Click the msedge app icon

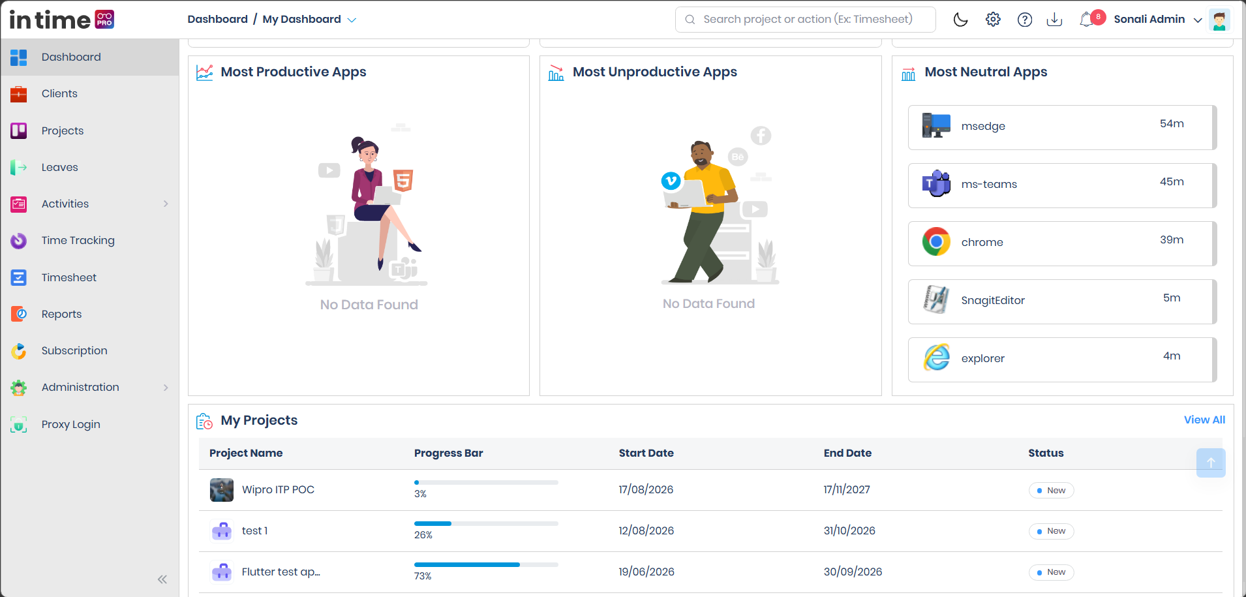pos(936,125)
